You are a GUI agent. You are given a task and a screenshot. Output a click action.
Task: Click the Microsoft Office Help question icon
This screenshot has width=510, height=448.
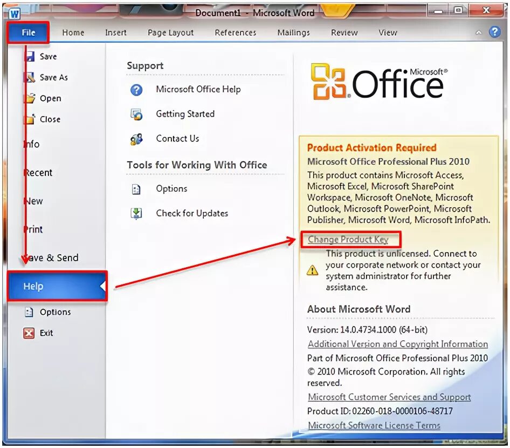coord(136,90)
